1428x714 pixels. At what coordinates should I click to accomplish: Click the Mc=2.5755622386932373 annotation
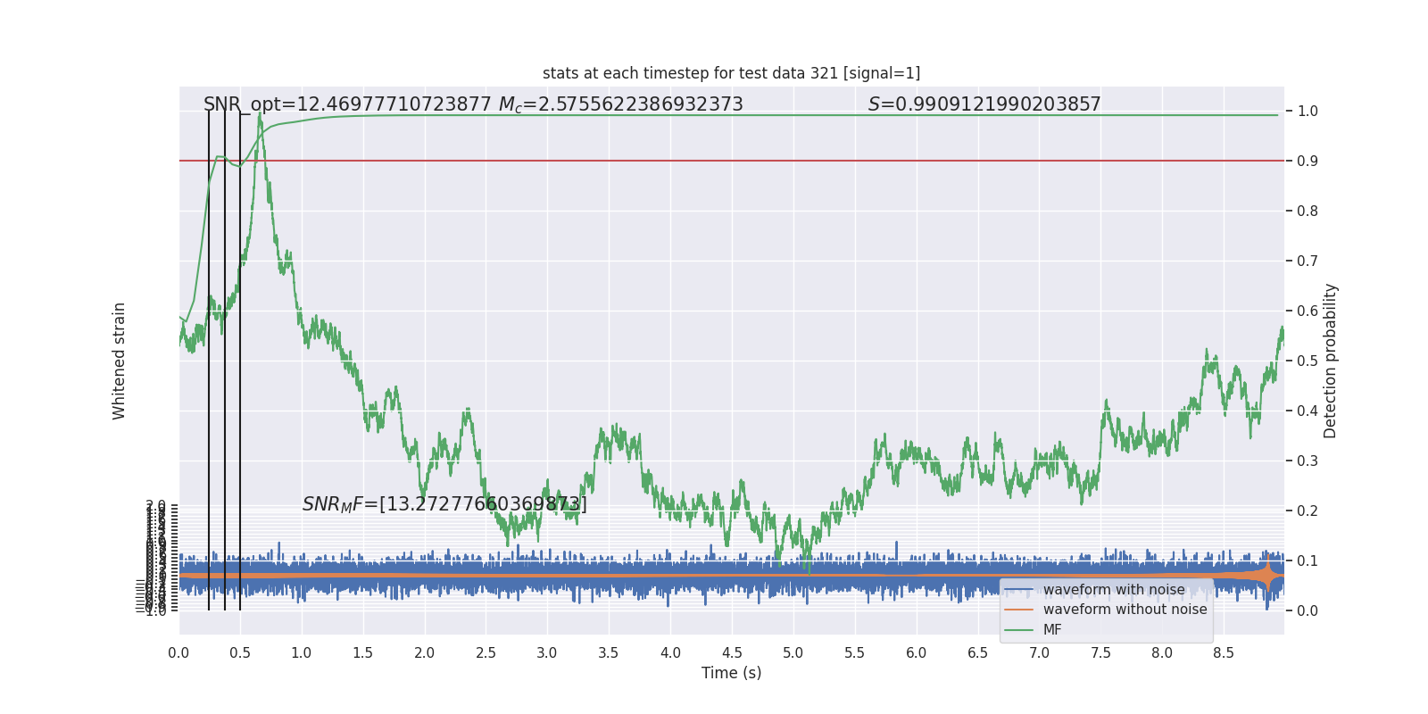click(620, 104)
